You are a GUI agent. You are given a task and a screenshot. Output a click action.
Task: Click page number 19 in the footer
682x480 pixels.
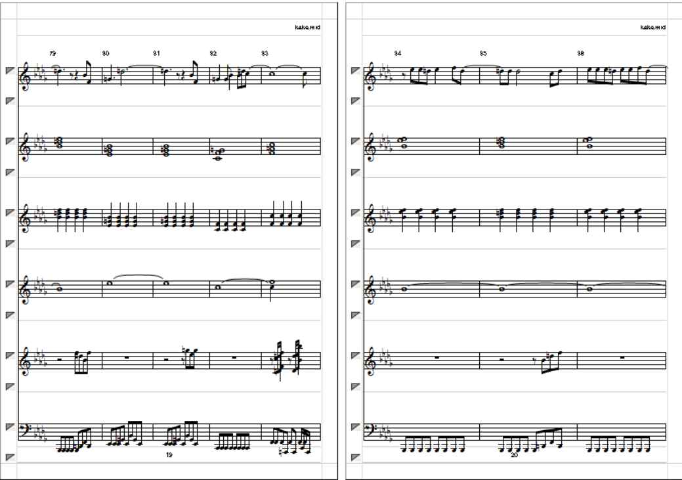169,455
